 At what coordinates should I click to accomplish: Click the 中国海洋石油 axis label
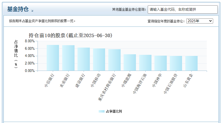(140, 84)
